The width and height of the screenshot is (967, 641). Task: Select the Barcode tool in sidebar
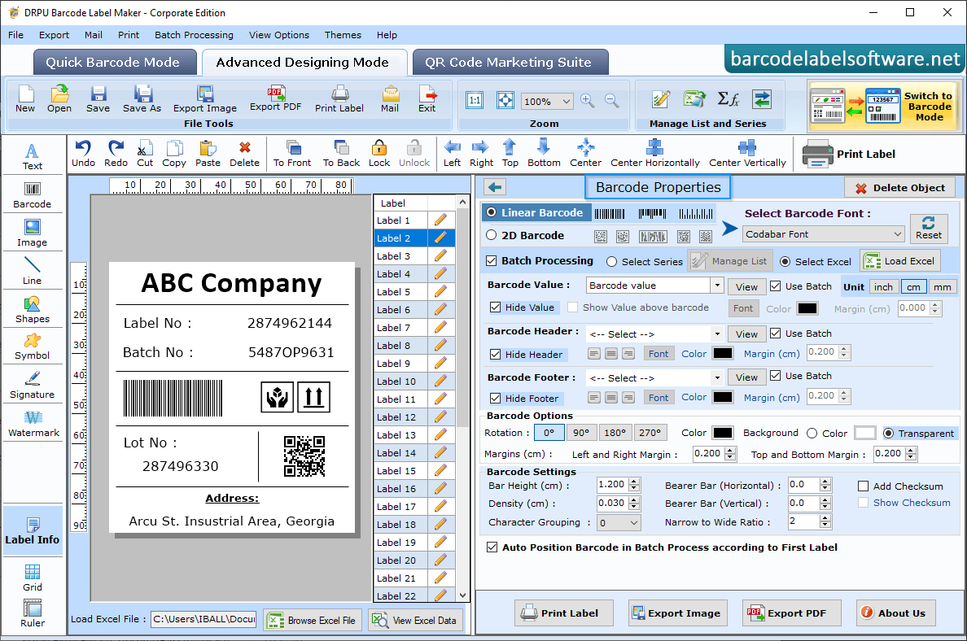32,195
